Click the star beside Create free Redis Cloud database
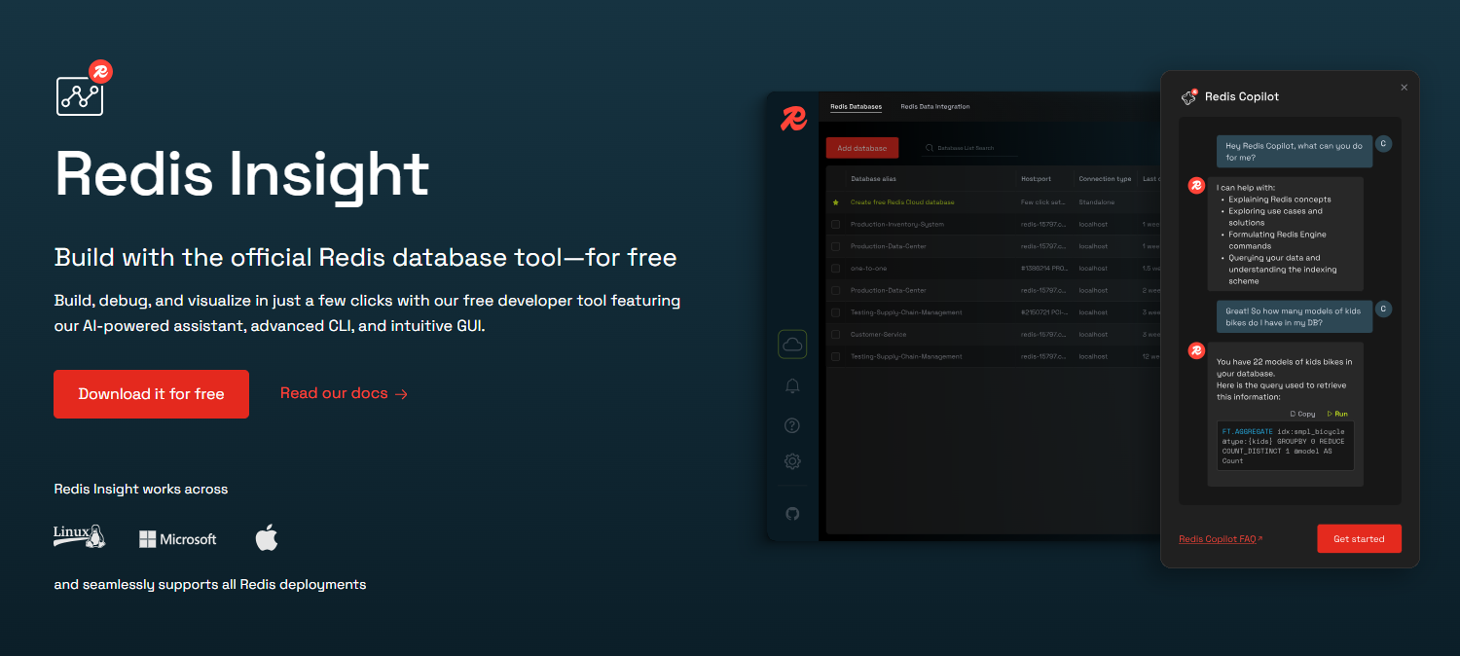Image resolution: width=1460 pixels, height=656 pixels. tap(835, 202)
